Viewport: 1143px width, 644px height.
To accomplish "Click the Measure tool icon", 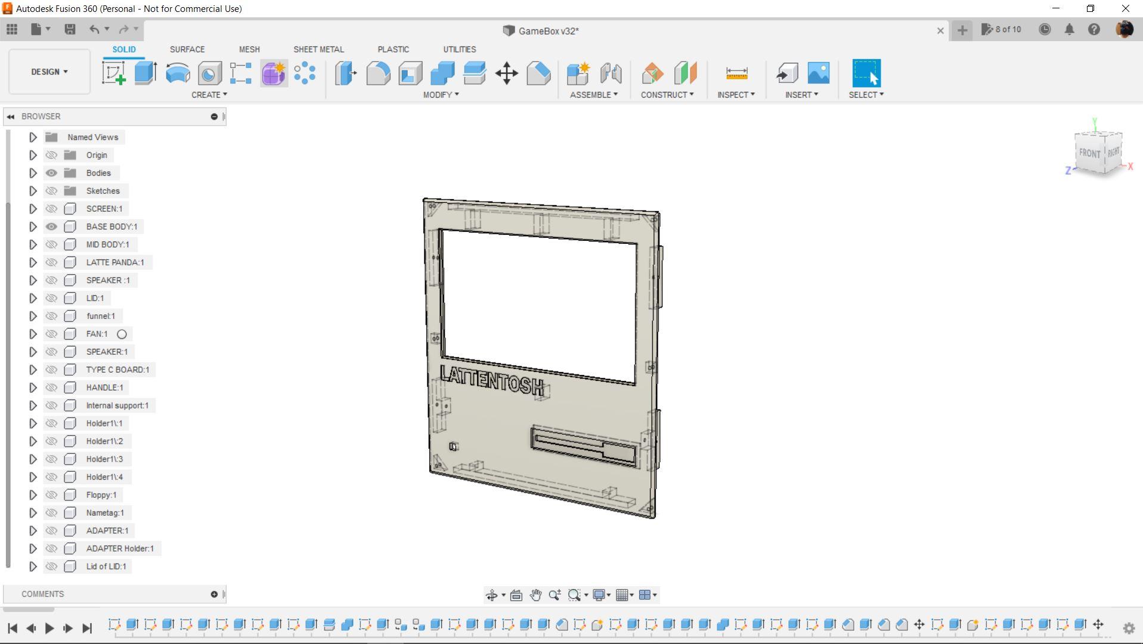I will pyautogui.click(x=736, y=73).
